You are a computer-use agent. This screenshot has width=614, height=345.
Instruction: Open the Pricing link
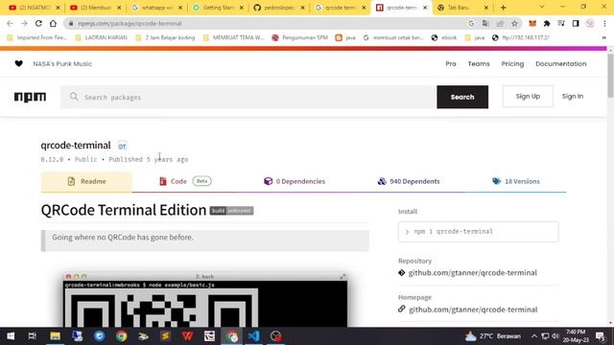512,64
